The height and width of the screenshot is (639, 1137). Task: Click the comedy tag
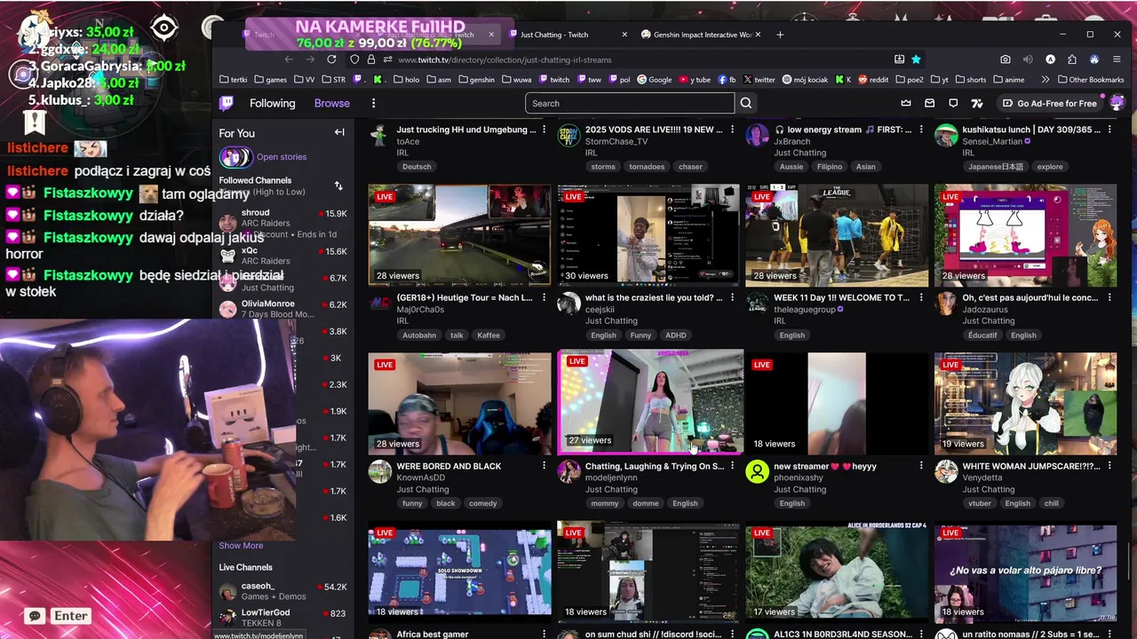click(483, 503)
